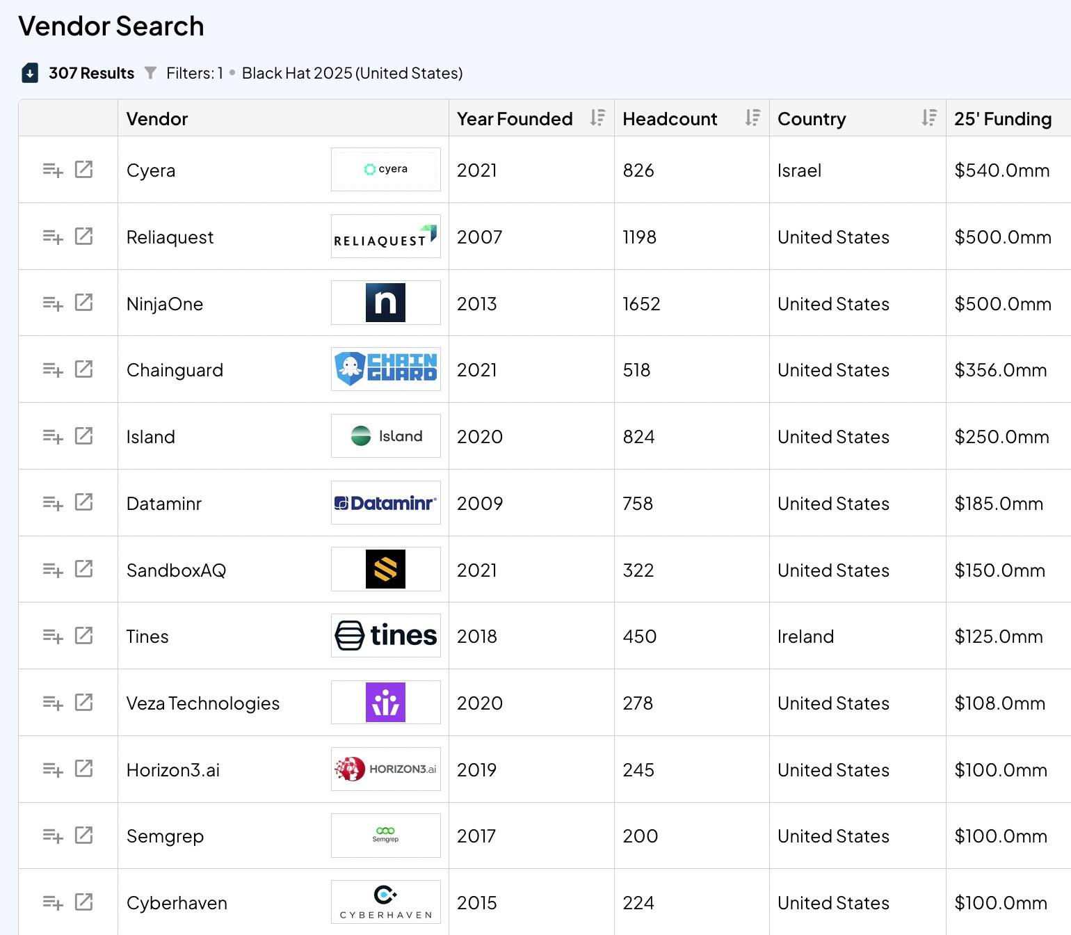The image size is (1071, 935).
Task: Click the Veza Technologies purple logo
Action: 385,703
